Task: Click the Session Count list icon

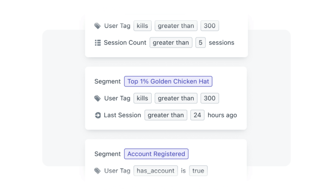Action: click(98, 43)
